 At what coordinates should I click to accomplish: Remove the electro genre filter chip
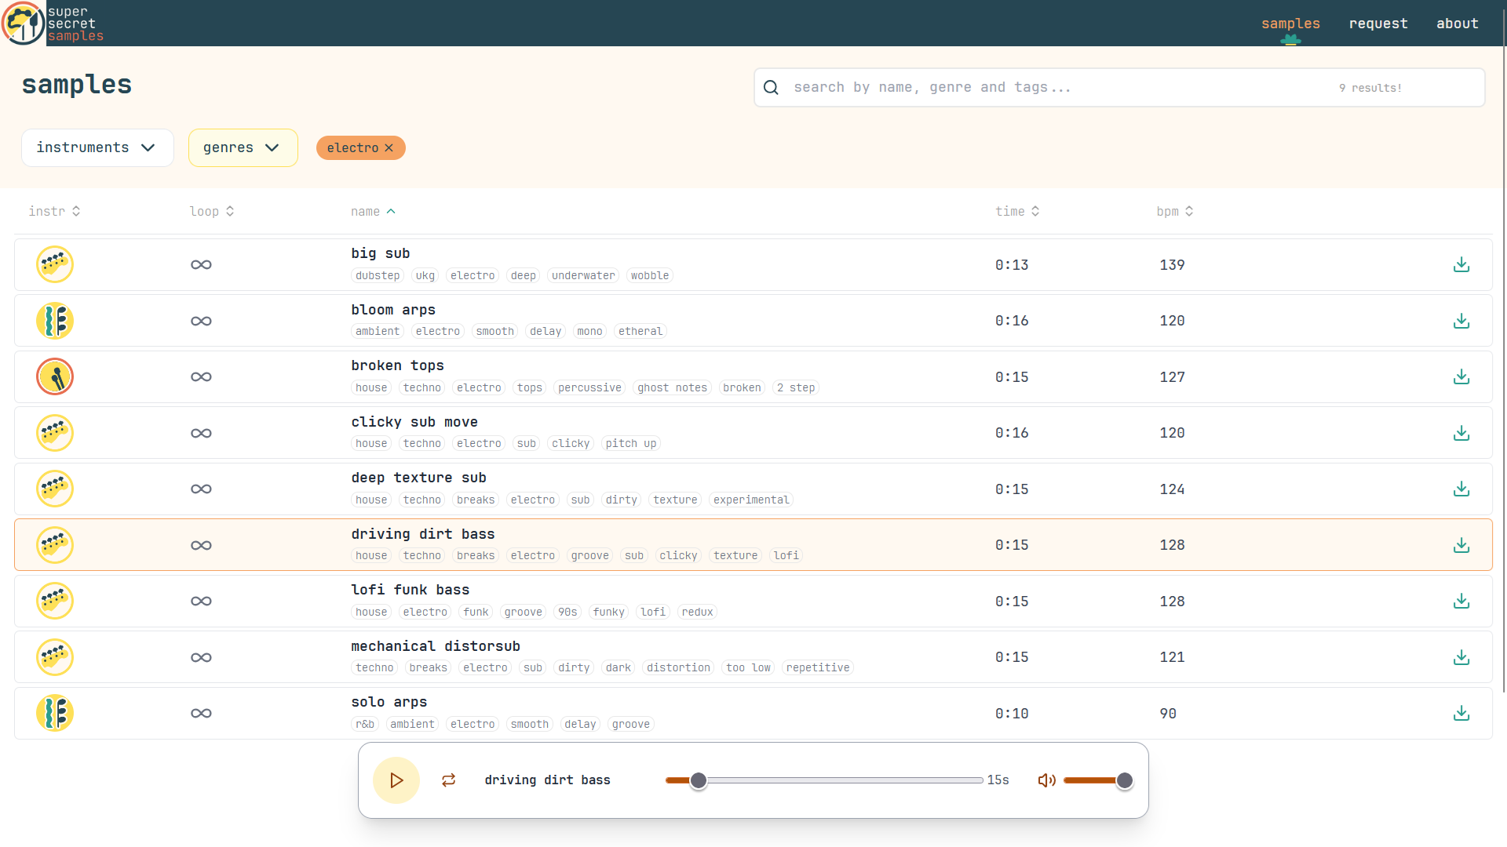[x=361, y=148]
